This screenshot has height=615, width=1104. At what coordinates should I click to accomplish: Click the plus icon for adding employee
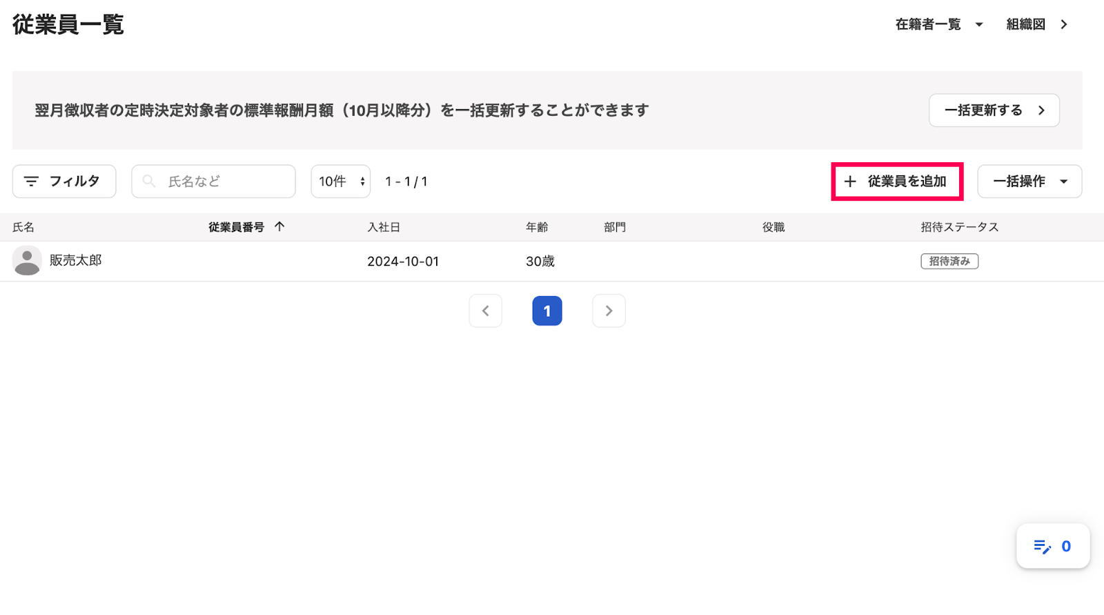(x=850, y=182)
